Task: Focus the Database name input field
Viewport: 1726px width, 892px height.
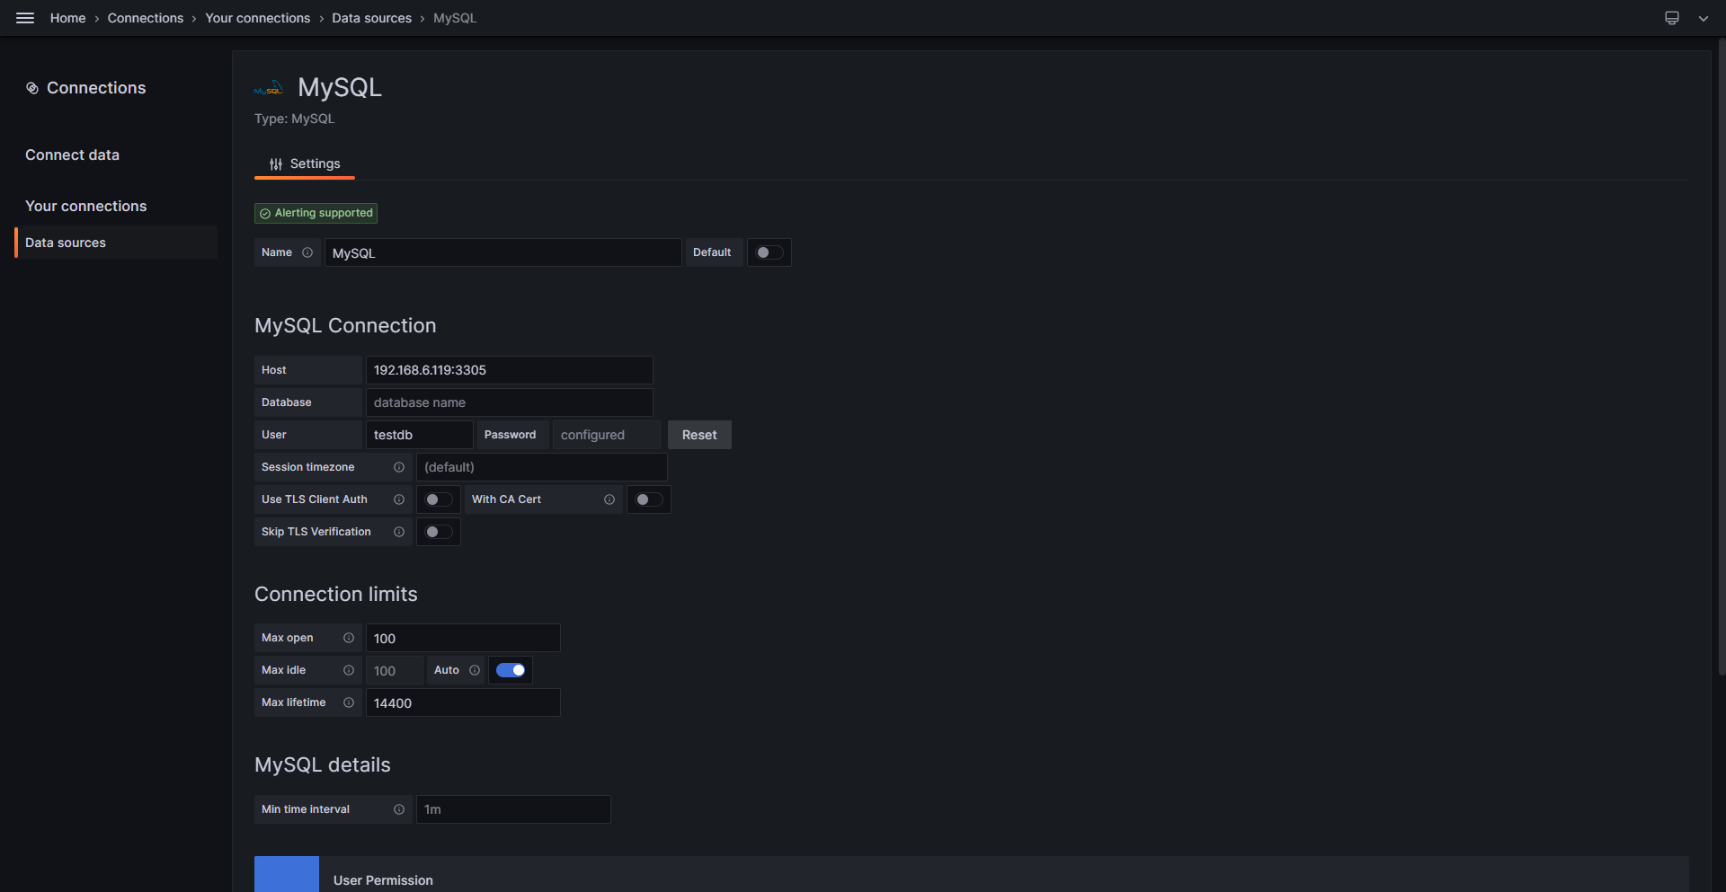Action: pyautogui.click(x=510, y=402)
